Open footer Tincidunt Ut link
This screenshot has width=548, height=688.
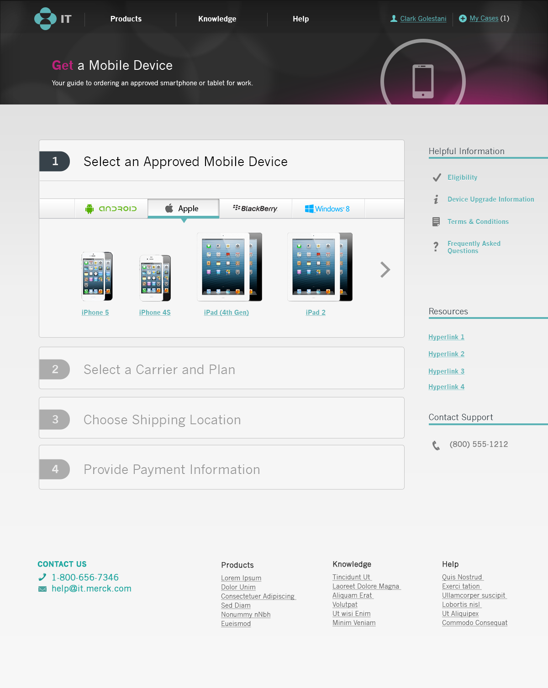point(352,577)
